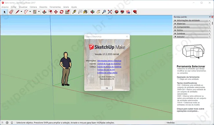Close the Informações da entidade panel
The image size is (214, 125).
(x=209, y=20)
